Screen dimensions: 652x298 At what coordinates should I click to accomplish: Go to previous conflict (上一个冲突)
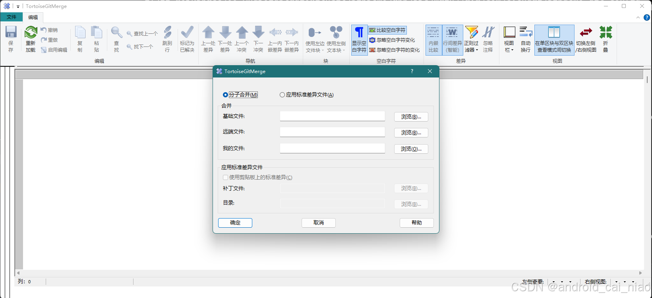(x=242, y=33)
